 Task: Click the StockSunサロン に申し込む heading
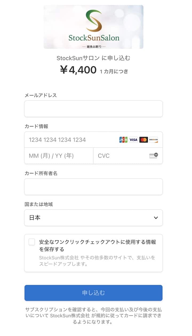93,58
